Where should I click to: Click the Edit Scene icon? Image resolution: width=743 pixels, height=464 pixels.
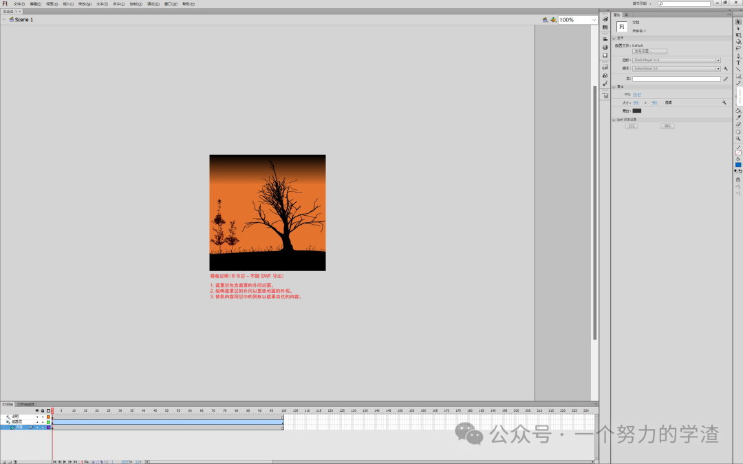pos(545,19)
